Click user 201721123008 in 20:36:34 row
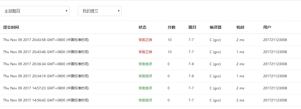The width and height of the screenshot is (301, 109). pyautogui.click(x=275, y=64)
